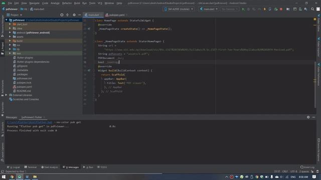Click the flutter.bat path link in messages
321x180 pixels.
click(30, 122)
